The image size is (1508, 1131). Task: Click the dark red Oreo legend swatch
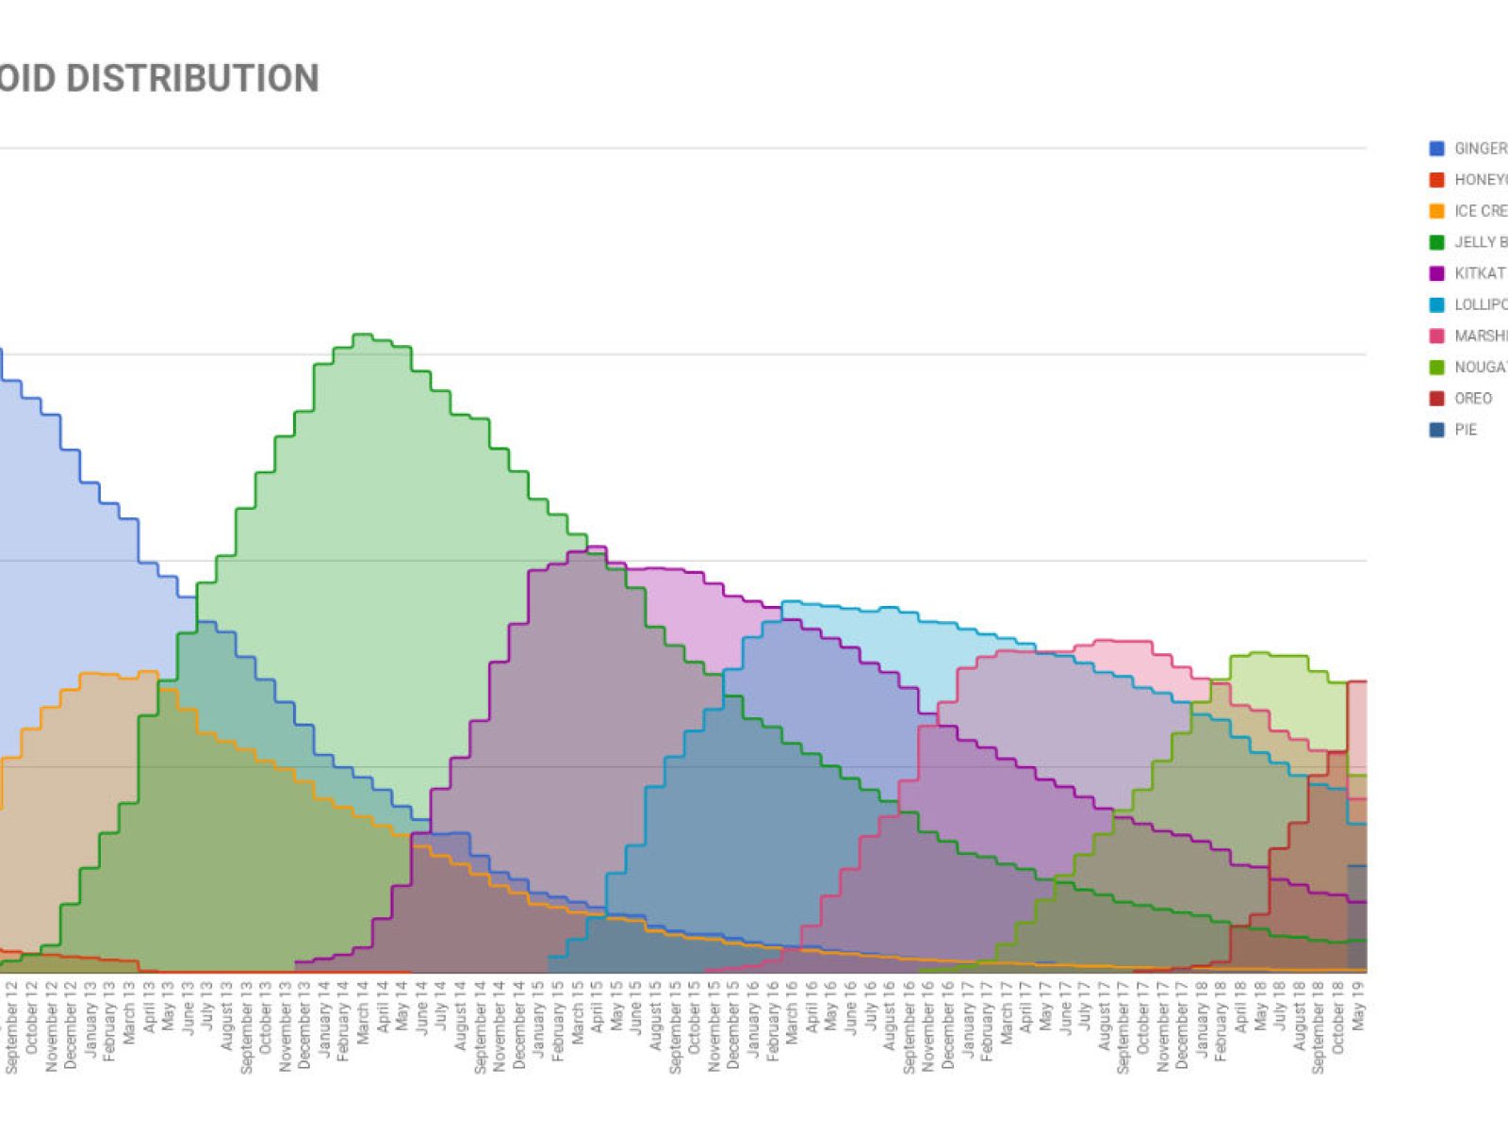pos(1436,399)
